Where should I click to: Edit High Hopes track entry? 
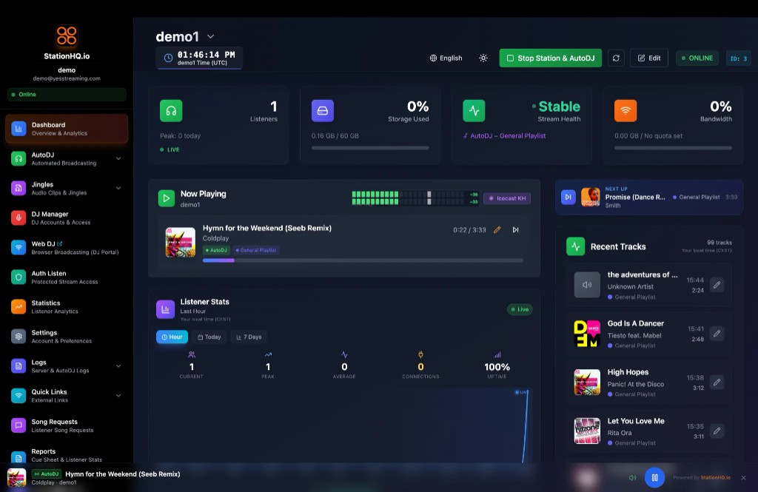[x=717, y=382]
